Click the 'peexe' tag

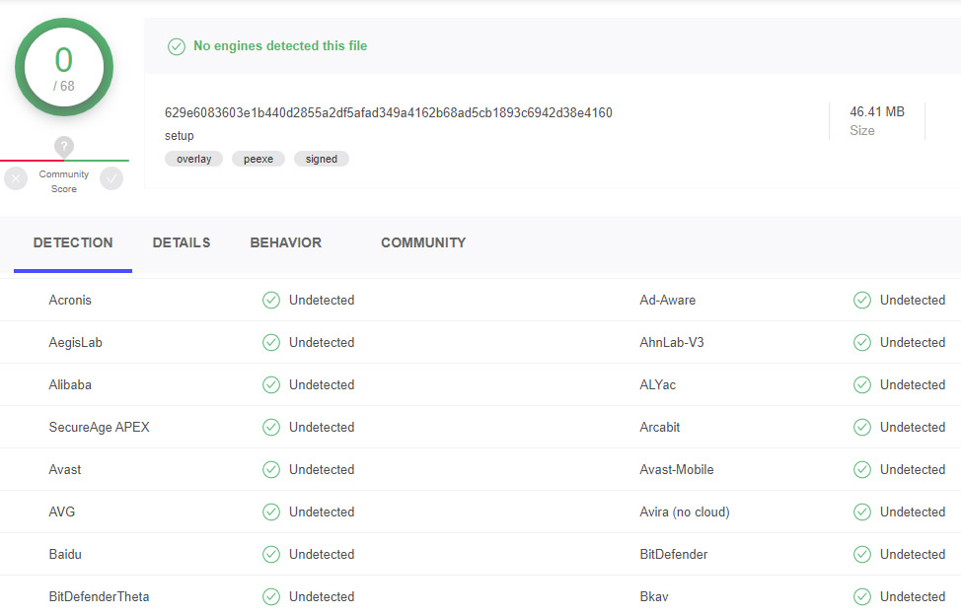259,159
